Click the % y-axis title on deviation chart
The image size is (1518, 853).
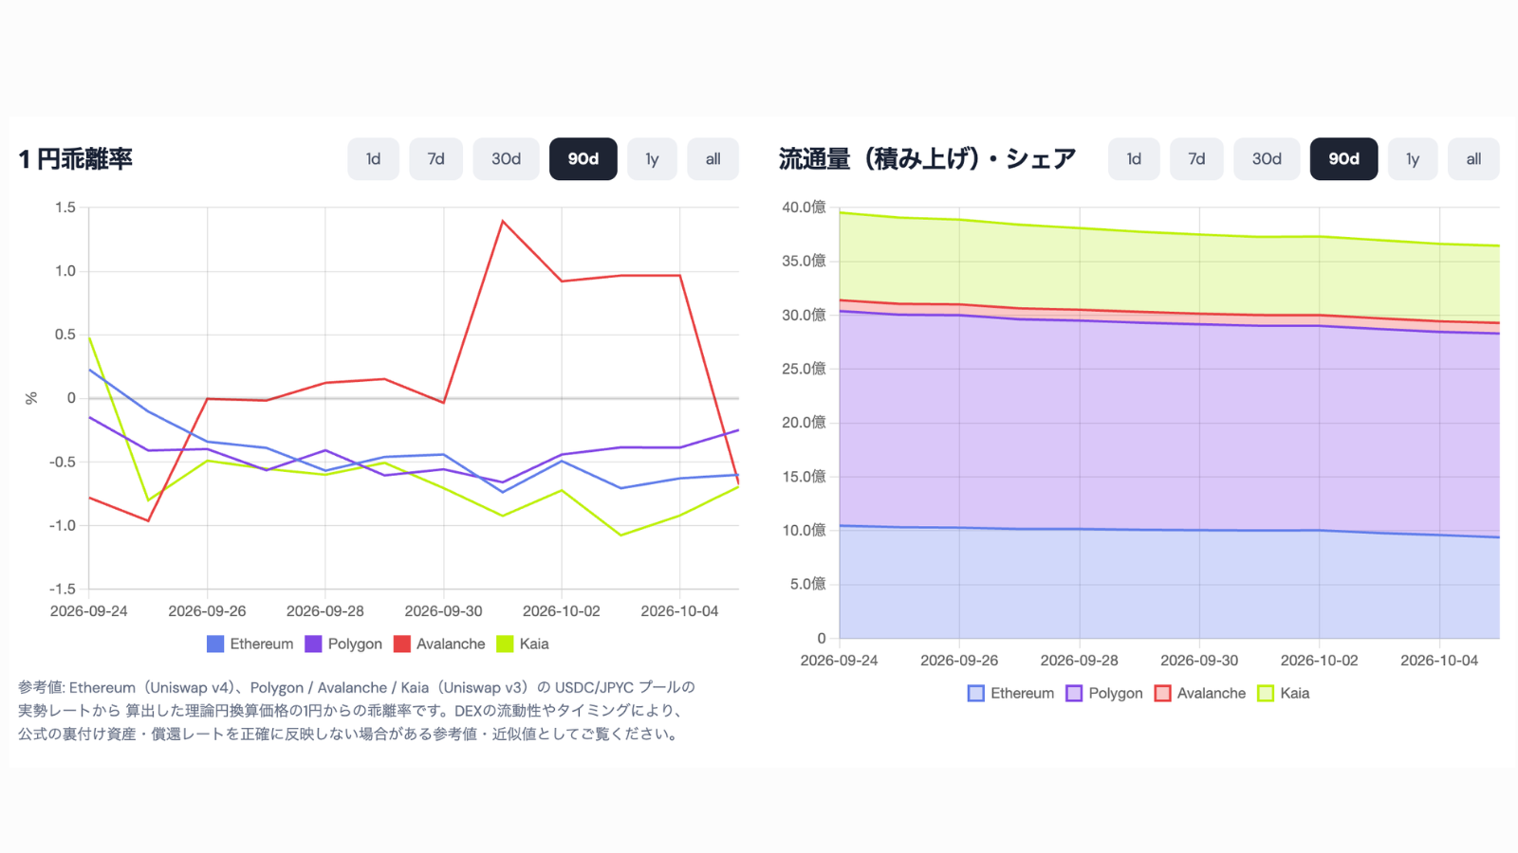click(x=31, y=398)
